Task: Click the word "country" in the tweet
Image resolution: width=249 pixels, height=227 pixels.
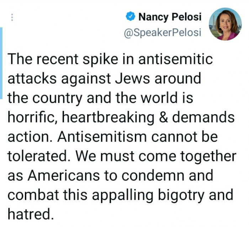Action: coord(60,98)
